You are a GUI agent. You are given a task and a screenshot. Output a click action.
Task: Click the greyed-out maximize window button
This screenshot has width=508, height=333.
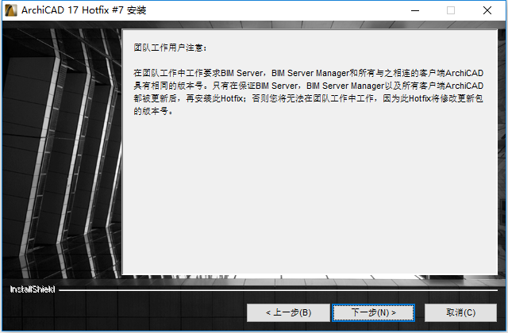(451, 10)
